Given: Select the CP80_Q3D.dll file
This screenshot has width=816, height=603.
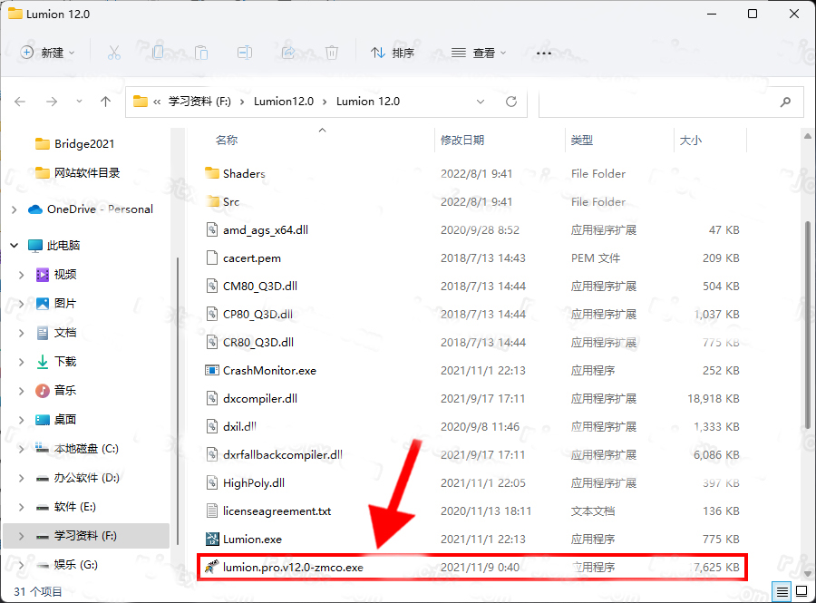Looking at the screenshot, I should click(257, 315).
